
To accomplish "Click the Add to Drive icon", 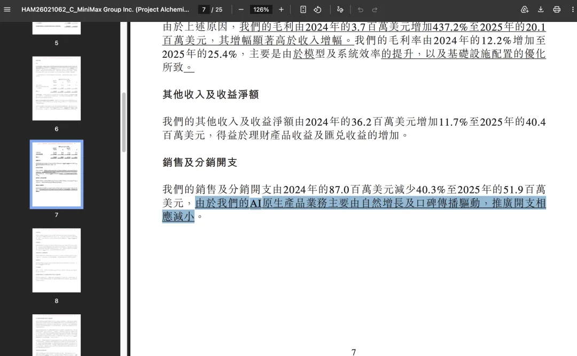I will point(525,9).
